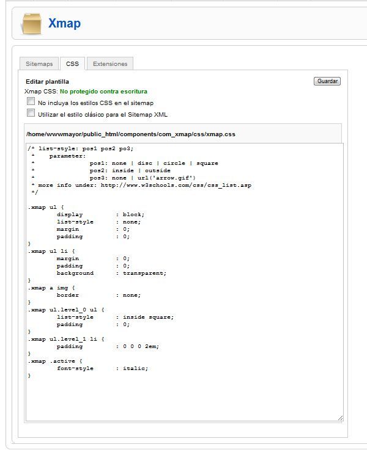Click the 'list-style : inside square;' line
The height and width of the screenshot is (461, 367).
[115, 318]
